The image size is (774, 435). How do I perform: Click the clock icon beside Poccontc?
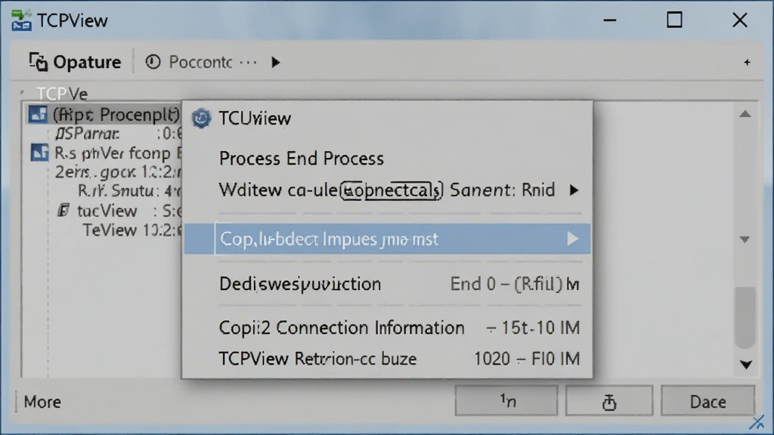[153, 62]
